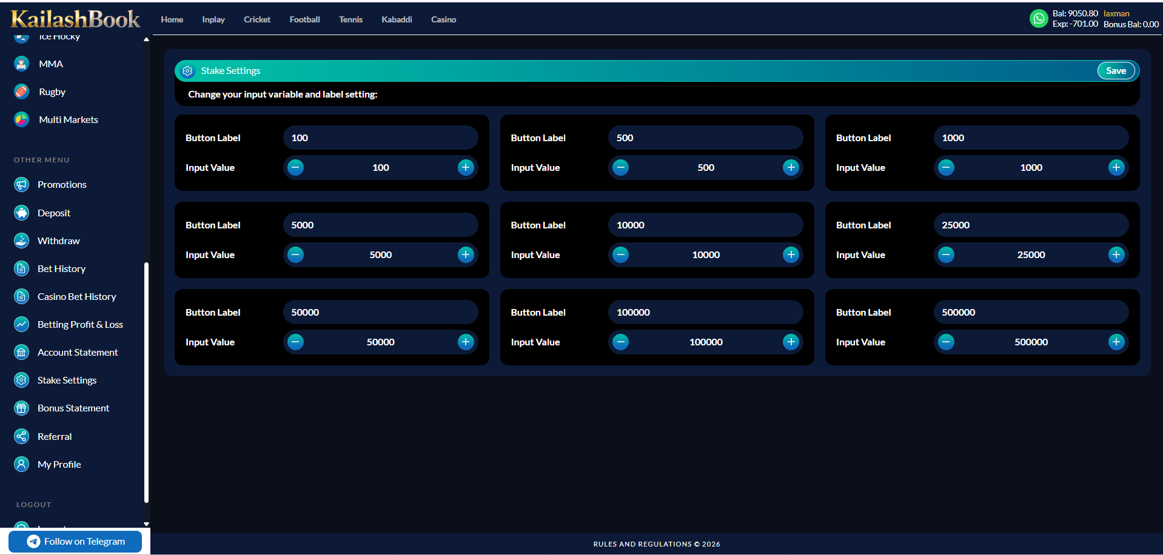Screen dimensions: 1163x555
Task: Open the Kabaddi section
Action: (397, 19)
